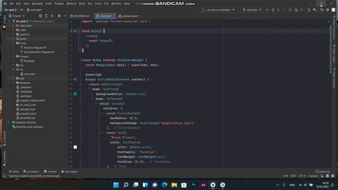Open the Refactor menu
Screen dimensions: 338x190
(x=71, y=4)
